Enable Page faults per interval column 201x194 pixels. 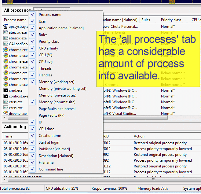[x=66, y=108]
